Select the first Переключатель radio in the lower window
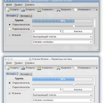The image size is (103, 103). click(10, 83)
